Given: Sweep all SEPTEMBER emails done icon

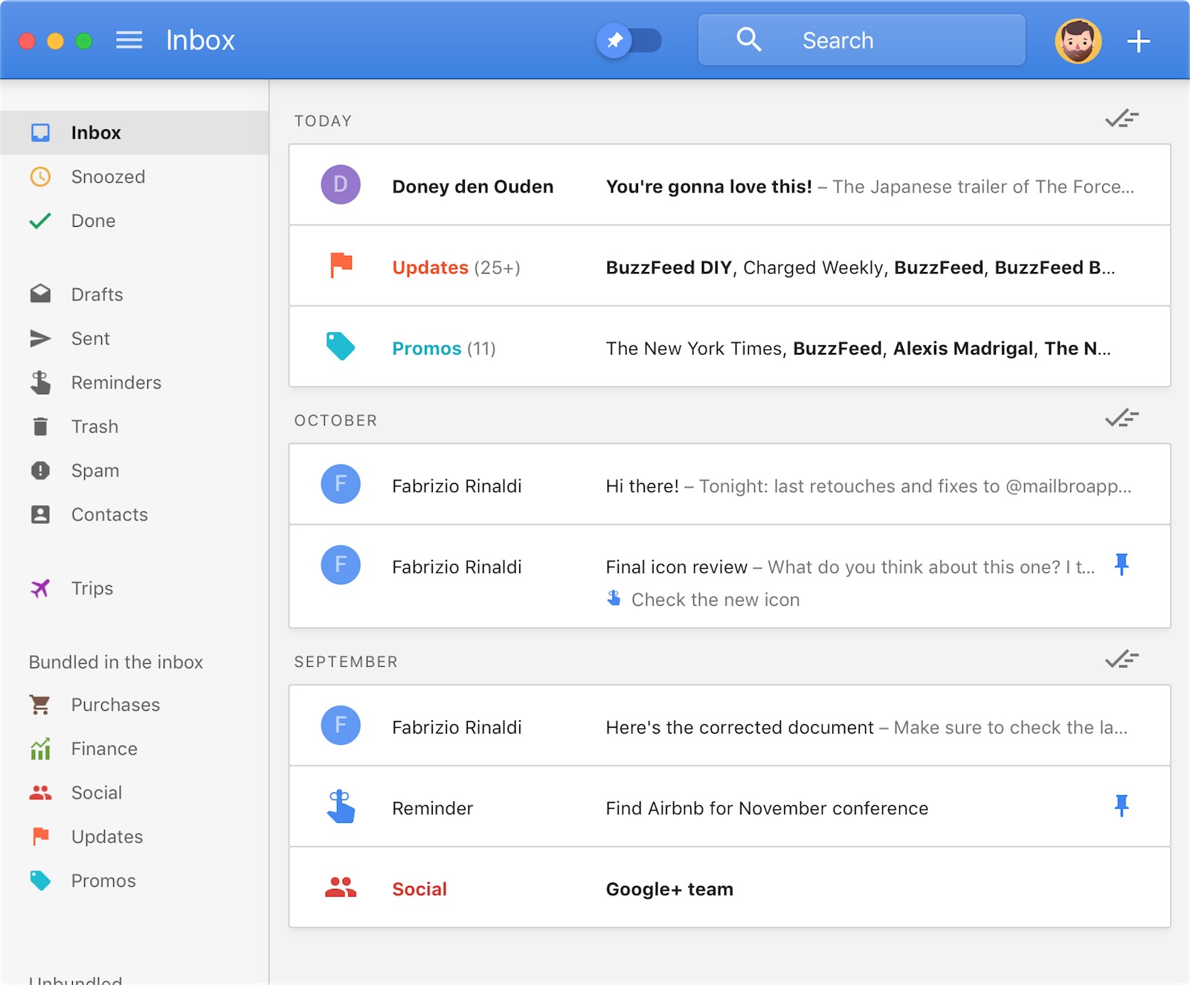Looking at the screenshot, I should (1122, 659).
